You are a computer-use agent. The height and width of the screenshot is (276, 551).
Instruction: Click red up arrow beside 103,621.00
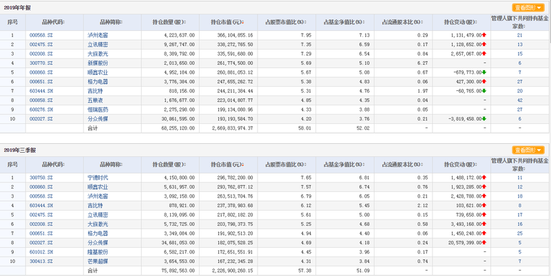tap(484, 205)
